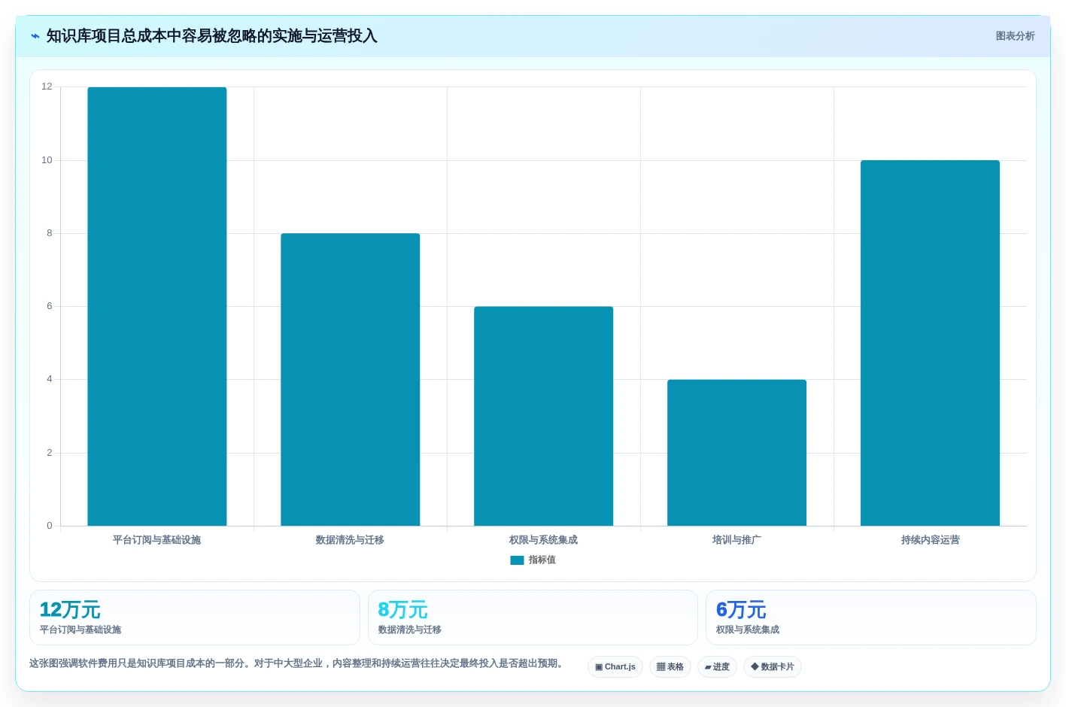
Task: Click the chart title 知识库项目总成本
Action: tap(212, 36)
